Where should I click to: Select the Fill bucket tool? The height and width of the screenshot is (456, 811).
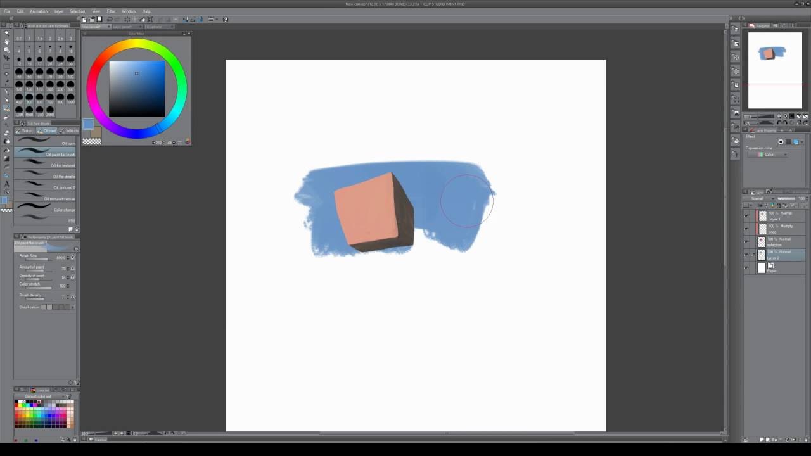tap(7, 150)
